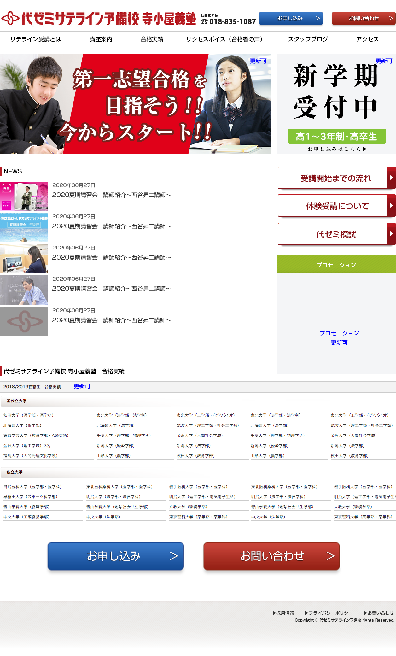Click the 第一志望合格を目指そう hero banner
The width and height of the screenshot is (396, 656).
[136, 104]
